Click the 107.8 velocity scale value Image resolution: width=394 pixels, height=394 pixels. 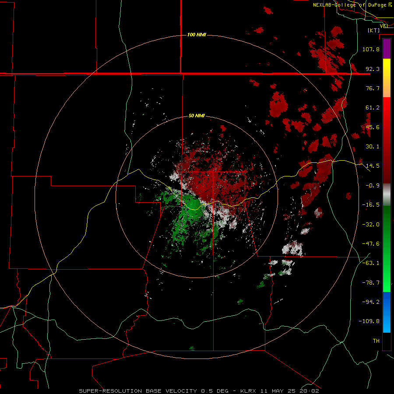[371, 49]
